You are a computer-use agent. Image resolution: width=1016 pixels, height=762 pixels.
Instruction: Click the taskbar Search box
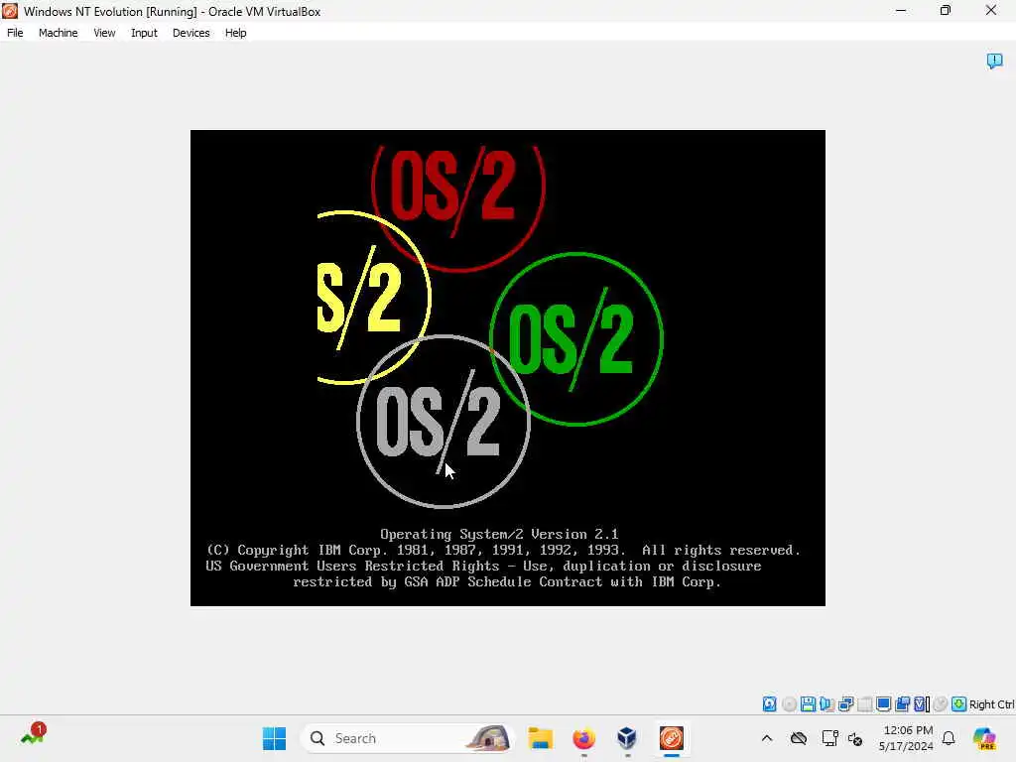coord(407,738)
